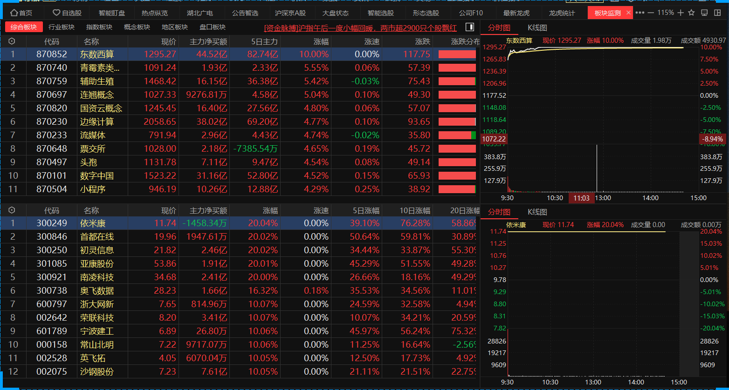Open the 智能选股 tab
The height and width of the screenshot is (390, 729).
click(381, 13)
